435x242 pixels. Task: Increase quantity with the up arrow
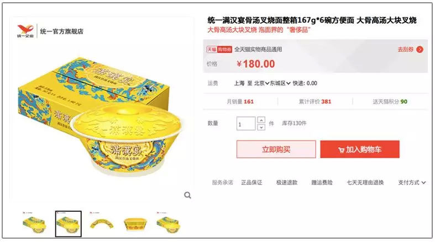tap(261, 120)
